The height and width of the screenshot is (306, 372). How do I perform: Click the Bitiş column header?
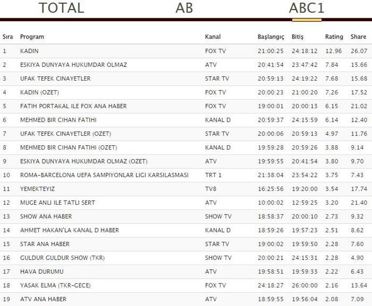[x=298, y=37]
